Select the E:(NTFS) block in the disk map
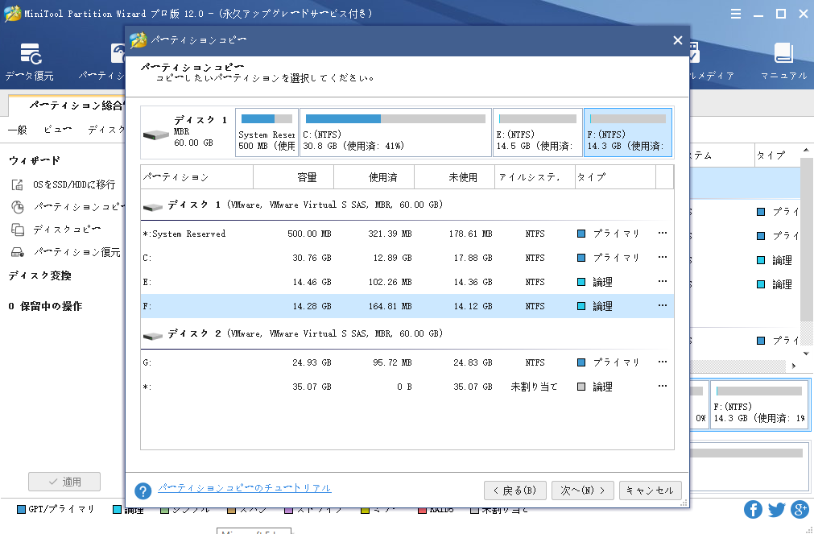The width and height of the screenshot is (814, 534). 537,132
